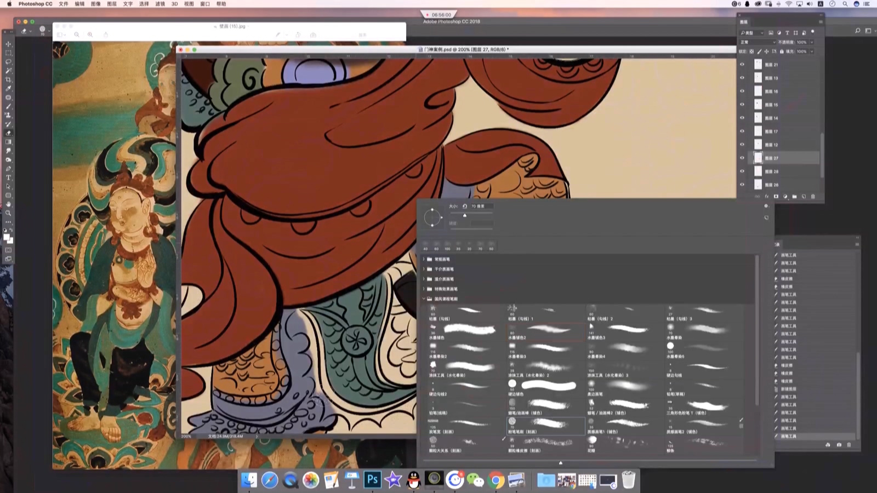Image resolution: width=877 pixels, height=493 pixels.
Task: Select the Eyedropper tool
Action: (8, 88)
